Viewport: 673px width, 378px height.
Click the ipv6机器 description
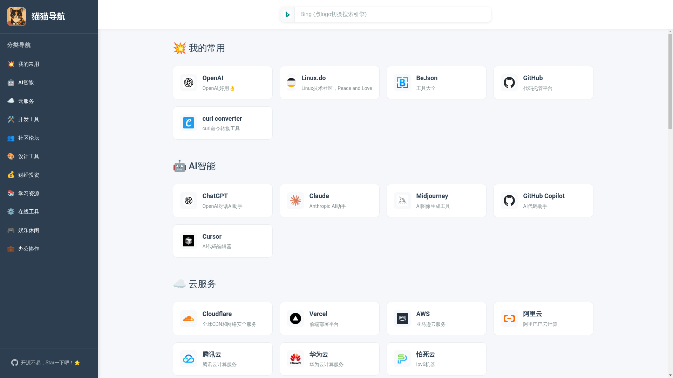pyautogui.click(x=426, y=364)
